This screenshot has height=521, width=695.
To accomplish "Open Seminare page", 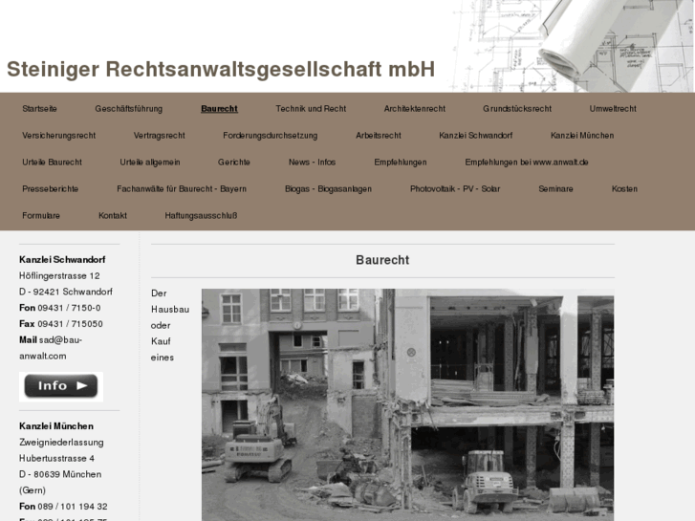I will [x=555, y=189].
